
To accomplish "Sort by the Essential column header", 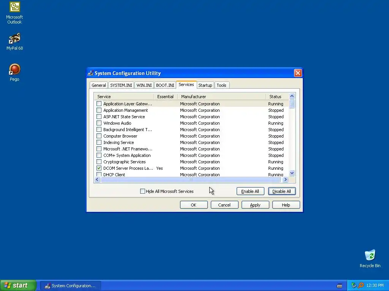I will point(166,97).
